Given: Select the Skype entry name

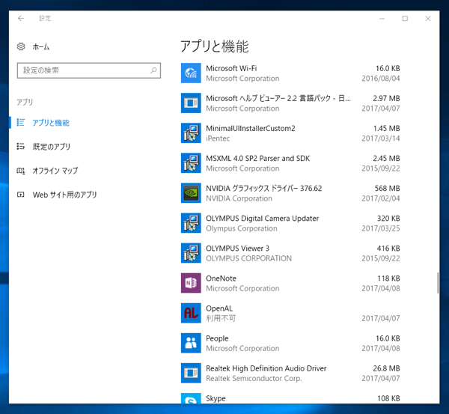Looking at the screenshot, I should (x=216, y=398).
